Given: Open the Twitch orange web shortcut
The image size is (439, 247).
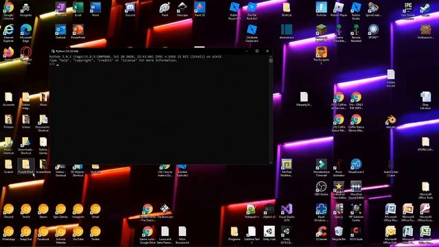Looking at the screenshot, I should pos(26,211).
